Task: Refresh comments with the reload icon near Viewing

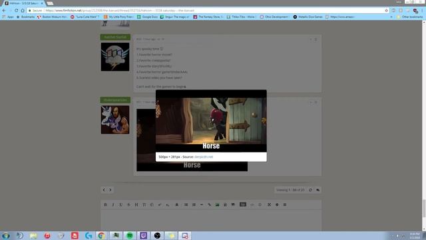Action: click(x=310, y=190)
